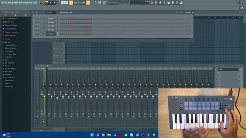
Task: Open the 808 Clap channel
Action: (51, 22)
